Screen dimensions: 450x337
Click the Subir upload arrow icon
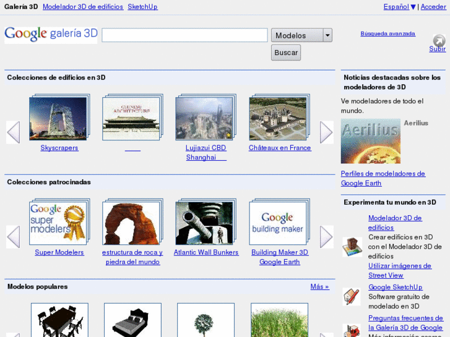[x=439, y=40]
